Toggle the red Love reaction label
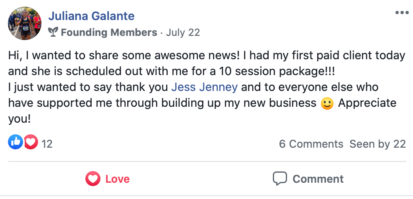Screen dimensions: 413x199 (x=117, y=179)
